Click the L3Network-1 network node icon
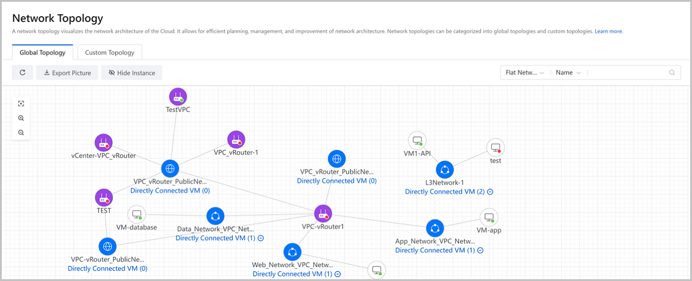 pyautogui.click(x=444, y=170)
